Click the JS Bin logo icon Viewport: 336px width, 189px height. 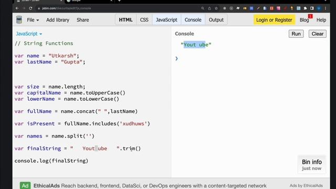click(19, 20)
